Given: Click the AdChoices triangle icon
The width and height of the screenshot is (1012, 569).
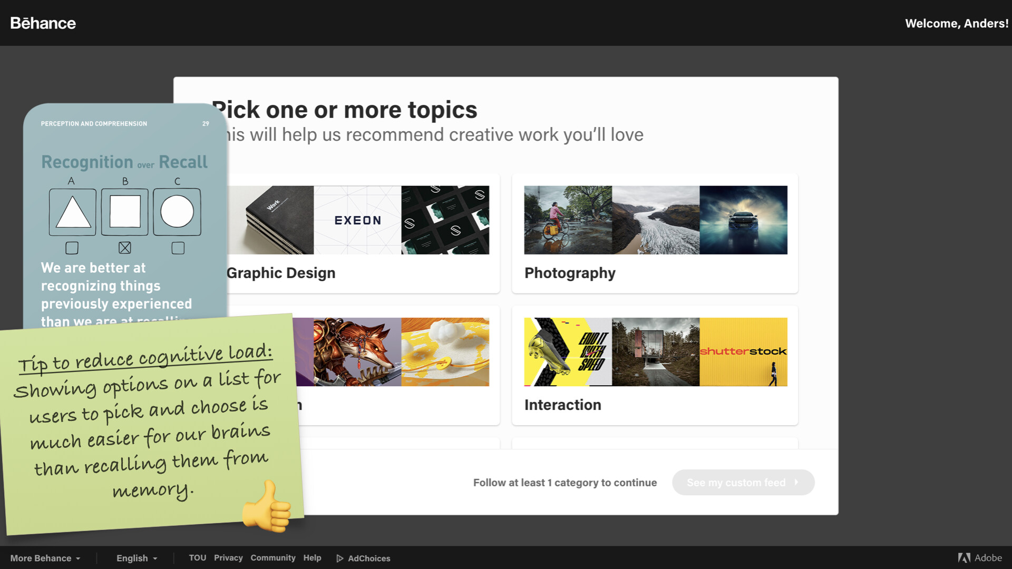Looking at the screenshot, I should coord(340,558).
